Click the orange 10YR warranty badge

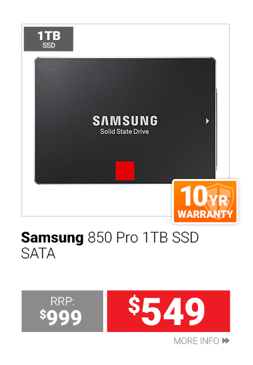coord(205,202)
